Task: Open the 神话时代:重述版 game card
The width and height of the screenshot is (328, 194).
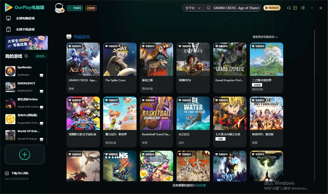Action: click(266, 122)
